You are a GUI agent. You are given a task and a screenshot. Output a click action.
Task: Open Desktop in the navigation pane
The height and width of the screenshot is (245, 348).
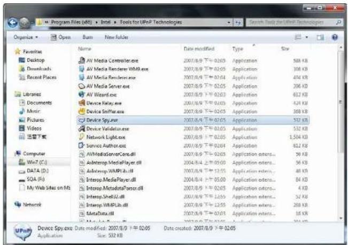[x=35, y=60]
